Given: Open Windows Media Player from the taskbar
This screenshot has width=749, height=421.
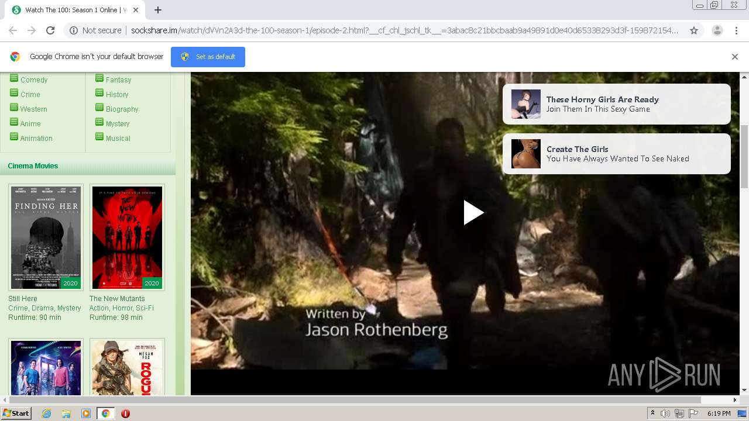Looking at the screenshot, I should (86, 413).
